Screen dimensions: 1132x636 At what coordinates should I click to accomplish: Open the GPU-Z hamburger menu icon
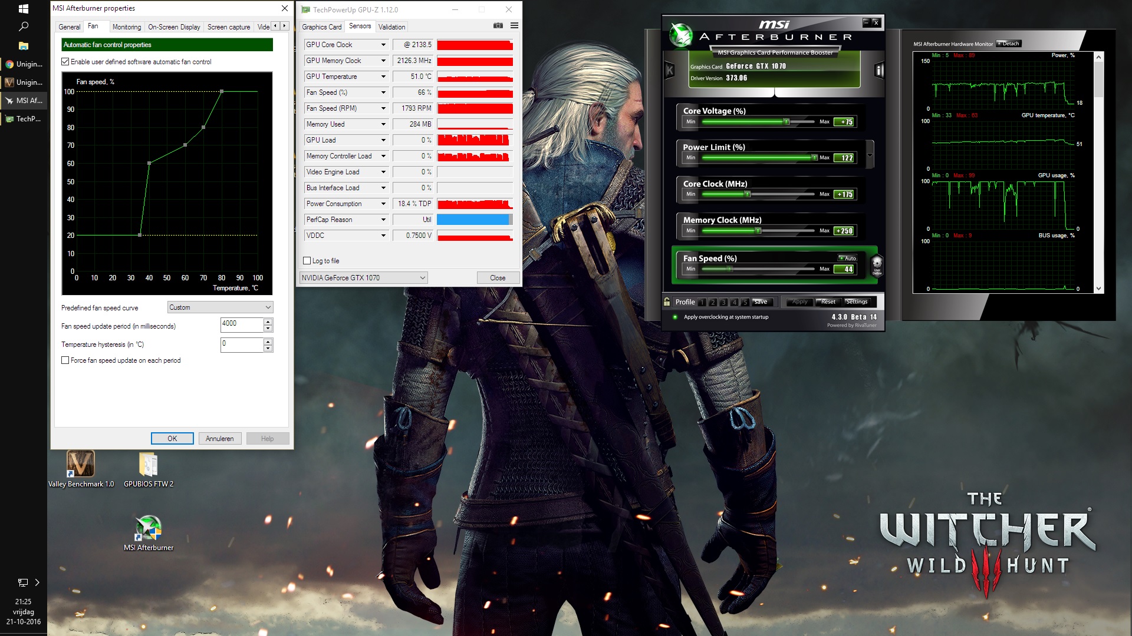point(514,26)
